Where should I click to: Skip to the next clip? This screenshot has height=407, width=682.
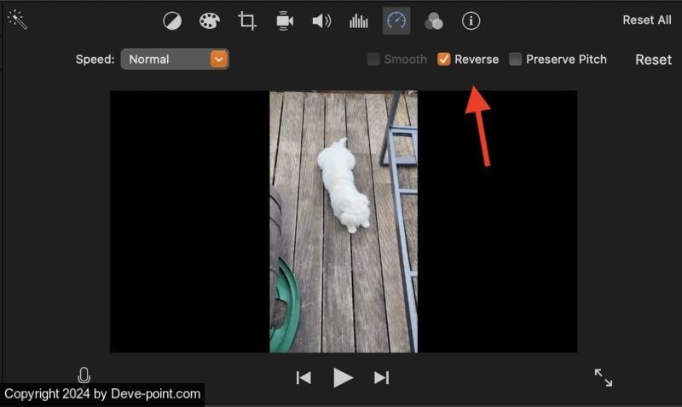pyautogui.click(x=381, y=377)
